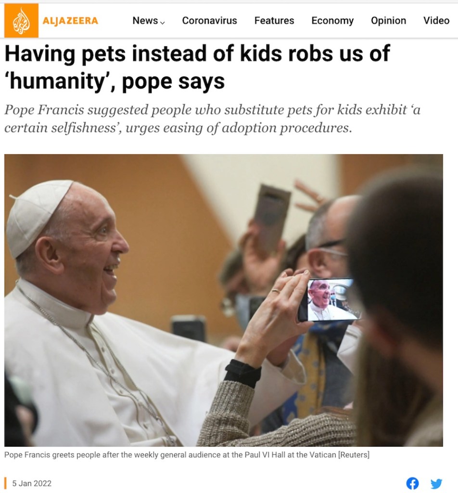The width and height of the screenshot is (458, 493).
Task: Click the Al Jazeera orange logo icon
Action: coord(21,20)
